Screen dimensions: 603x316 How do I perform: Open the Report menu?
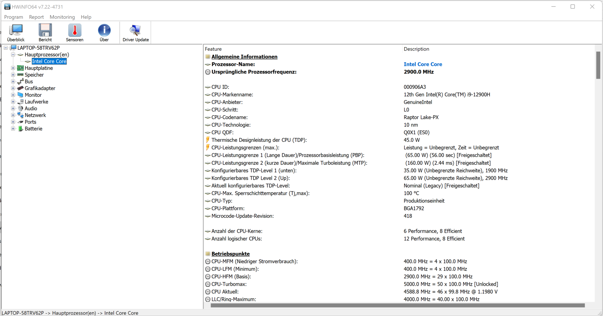(x=36, y=17)
